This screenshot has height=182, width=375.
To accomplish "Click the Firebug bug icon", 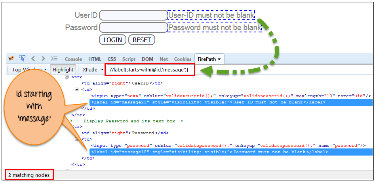I will pyautogui.click(x=11, y=58).
